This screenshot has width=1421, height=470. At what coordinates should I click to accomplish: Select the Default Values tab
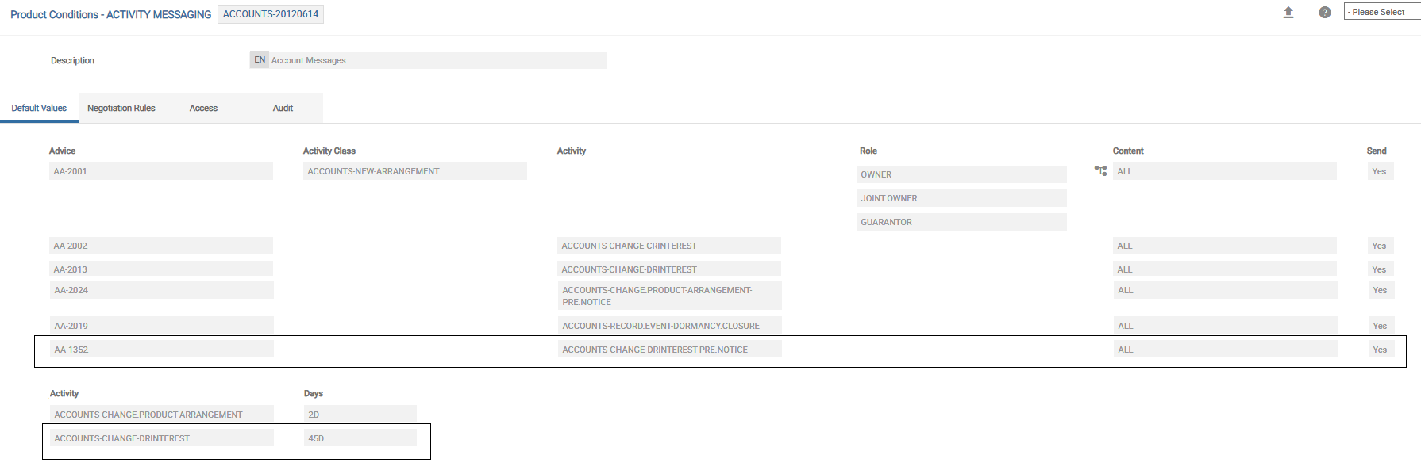tap(39, 109)
